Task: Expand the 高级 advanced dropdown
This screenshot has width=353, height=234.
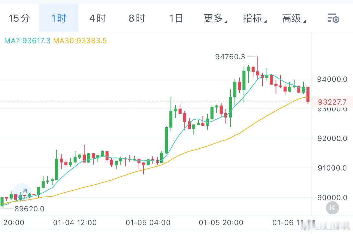Action: (x=293, y=19)
